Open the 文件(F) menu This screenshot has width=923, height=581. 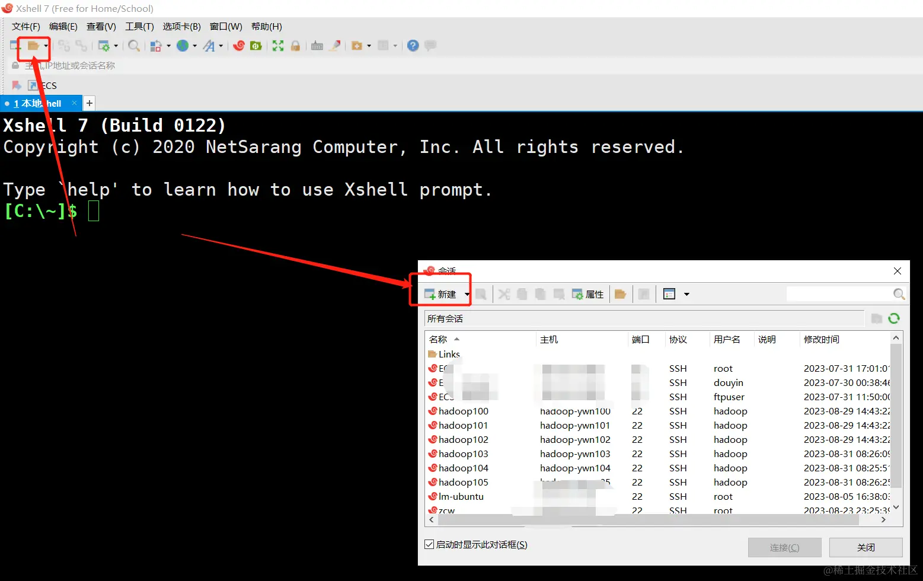pos(26,26)
